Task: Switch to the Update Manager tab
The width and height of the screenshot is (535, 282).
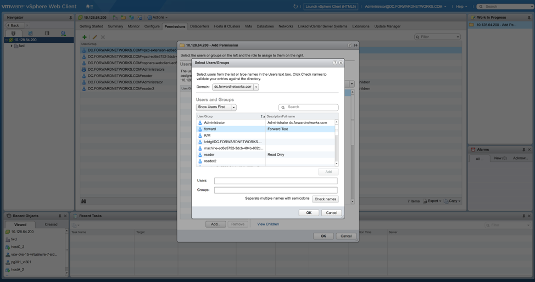Action: (x=387, y=26)
